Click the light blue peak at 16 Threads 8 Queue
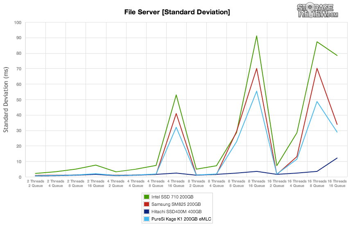Viewport: 348px width, 232px height. point(317,101)
